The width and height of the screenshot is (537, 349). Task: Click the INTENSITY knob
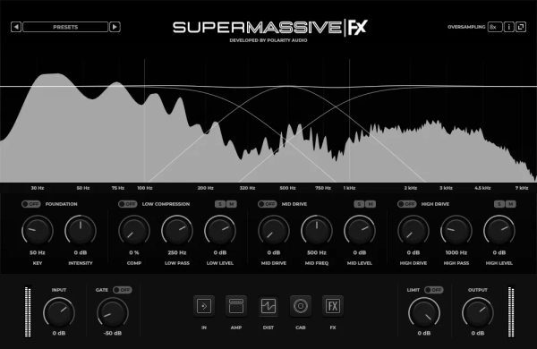tap(81, 231)
